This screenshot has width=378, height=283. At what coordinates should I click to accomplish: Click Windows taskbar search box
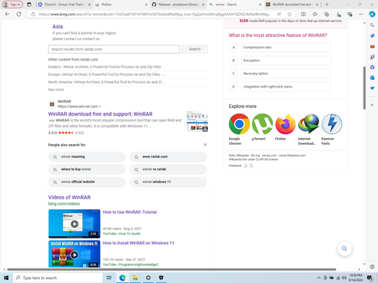point(57,278)
